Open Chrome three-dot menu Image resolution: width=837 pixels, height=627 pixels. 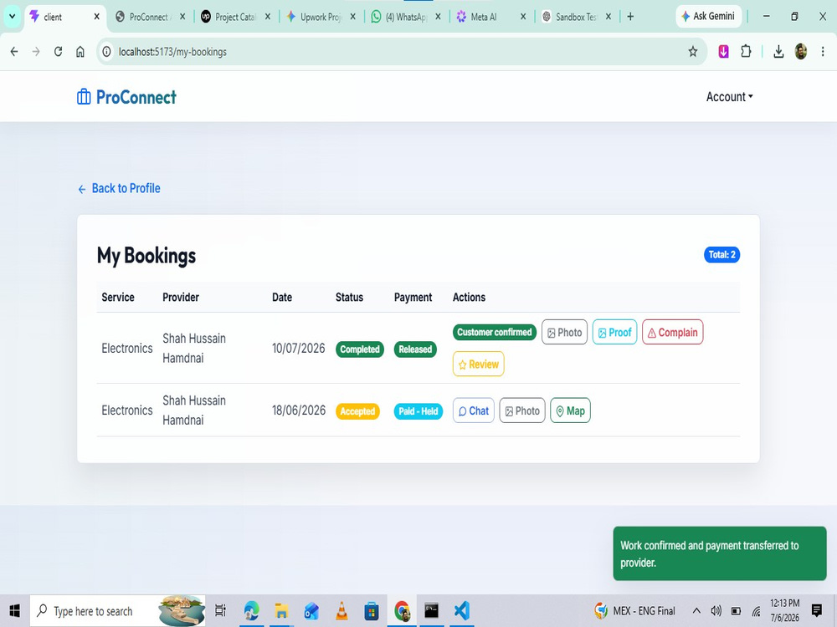pos(823,52)
